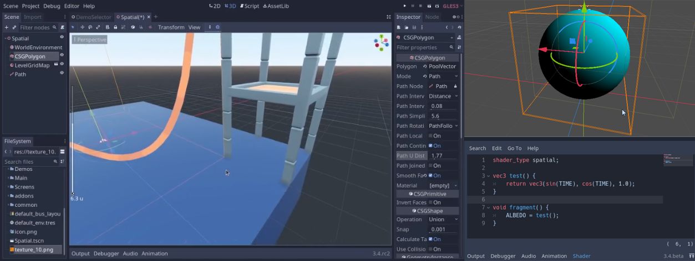
Task: Click the lock selected object icon
Action: (x=115, y=27)
